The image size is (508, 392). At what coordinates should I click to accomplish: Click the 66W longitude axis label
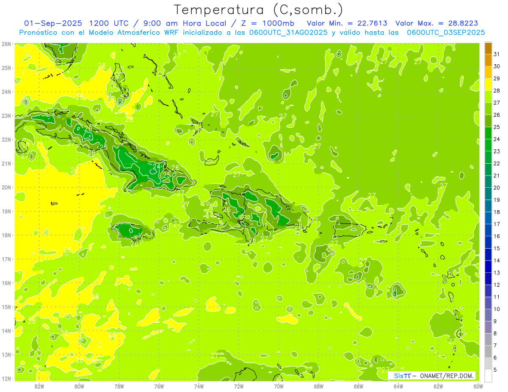pyautogui.click(x=359, y=386)
